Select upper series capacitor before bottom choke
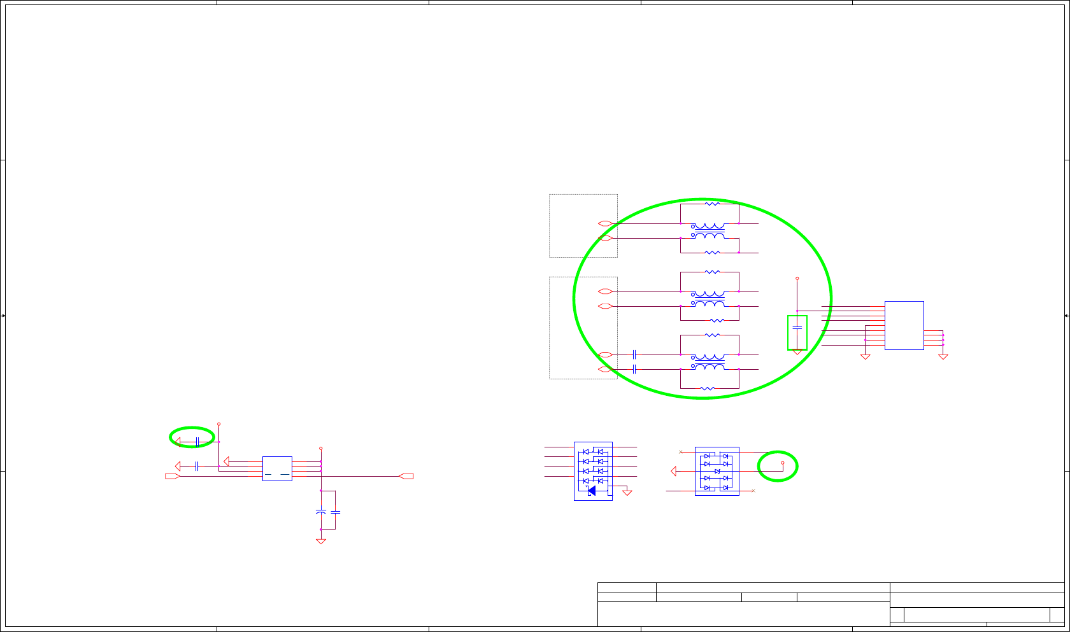The height and width of the screenshot is (632, 1070). (x=634, y=355)
